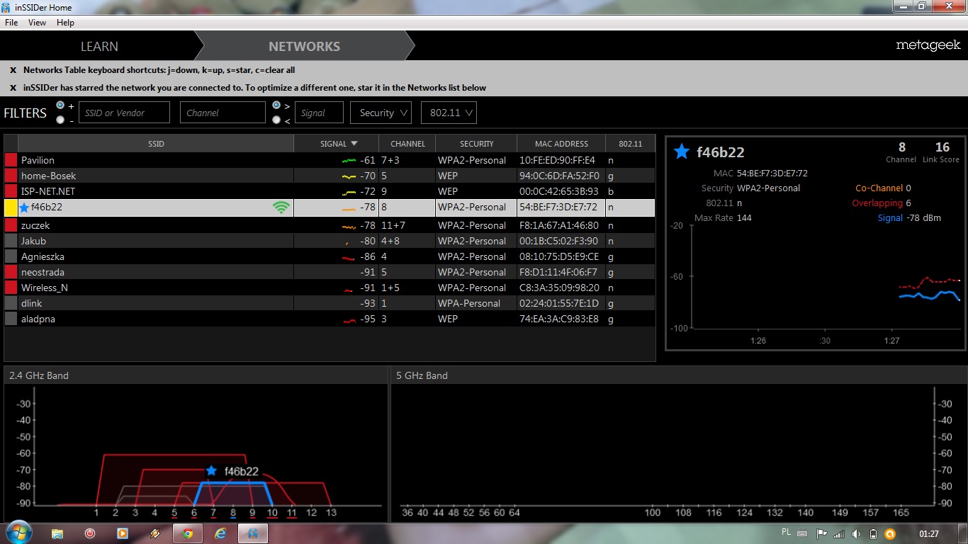Click the star marker on the 2.4 GHz graph
This screenshot has height=544, width=968.
pyautogui.click(x=211, y=470)
